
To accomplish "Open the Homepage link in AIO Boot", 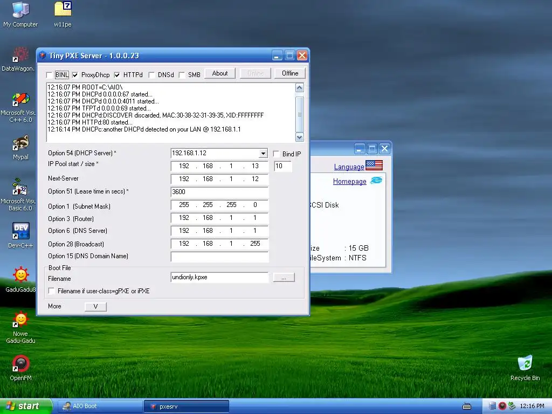I will click(x=349, y=181).
